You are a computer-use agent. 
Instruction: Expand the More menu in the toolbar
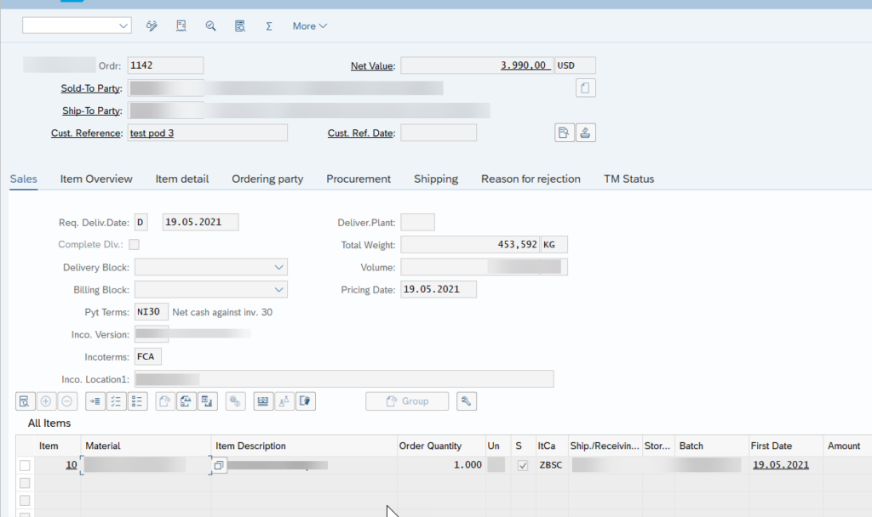tap(309, 26)
